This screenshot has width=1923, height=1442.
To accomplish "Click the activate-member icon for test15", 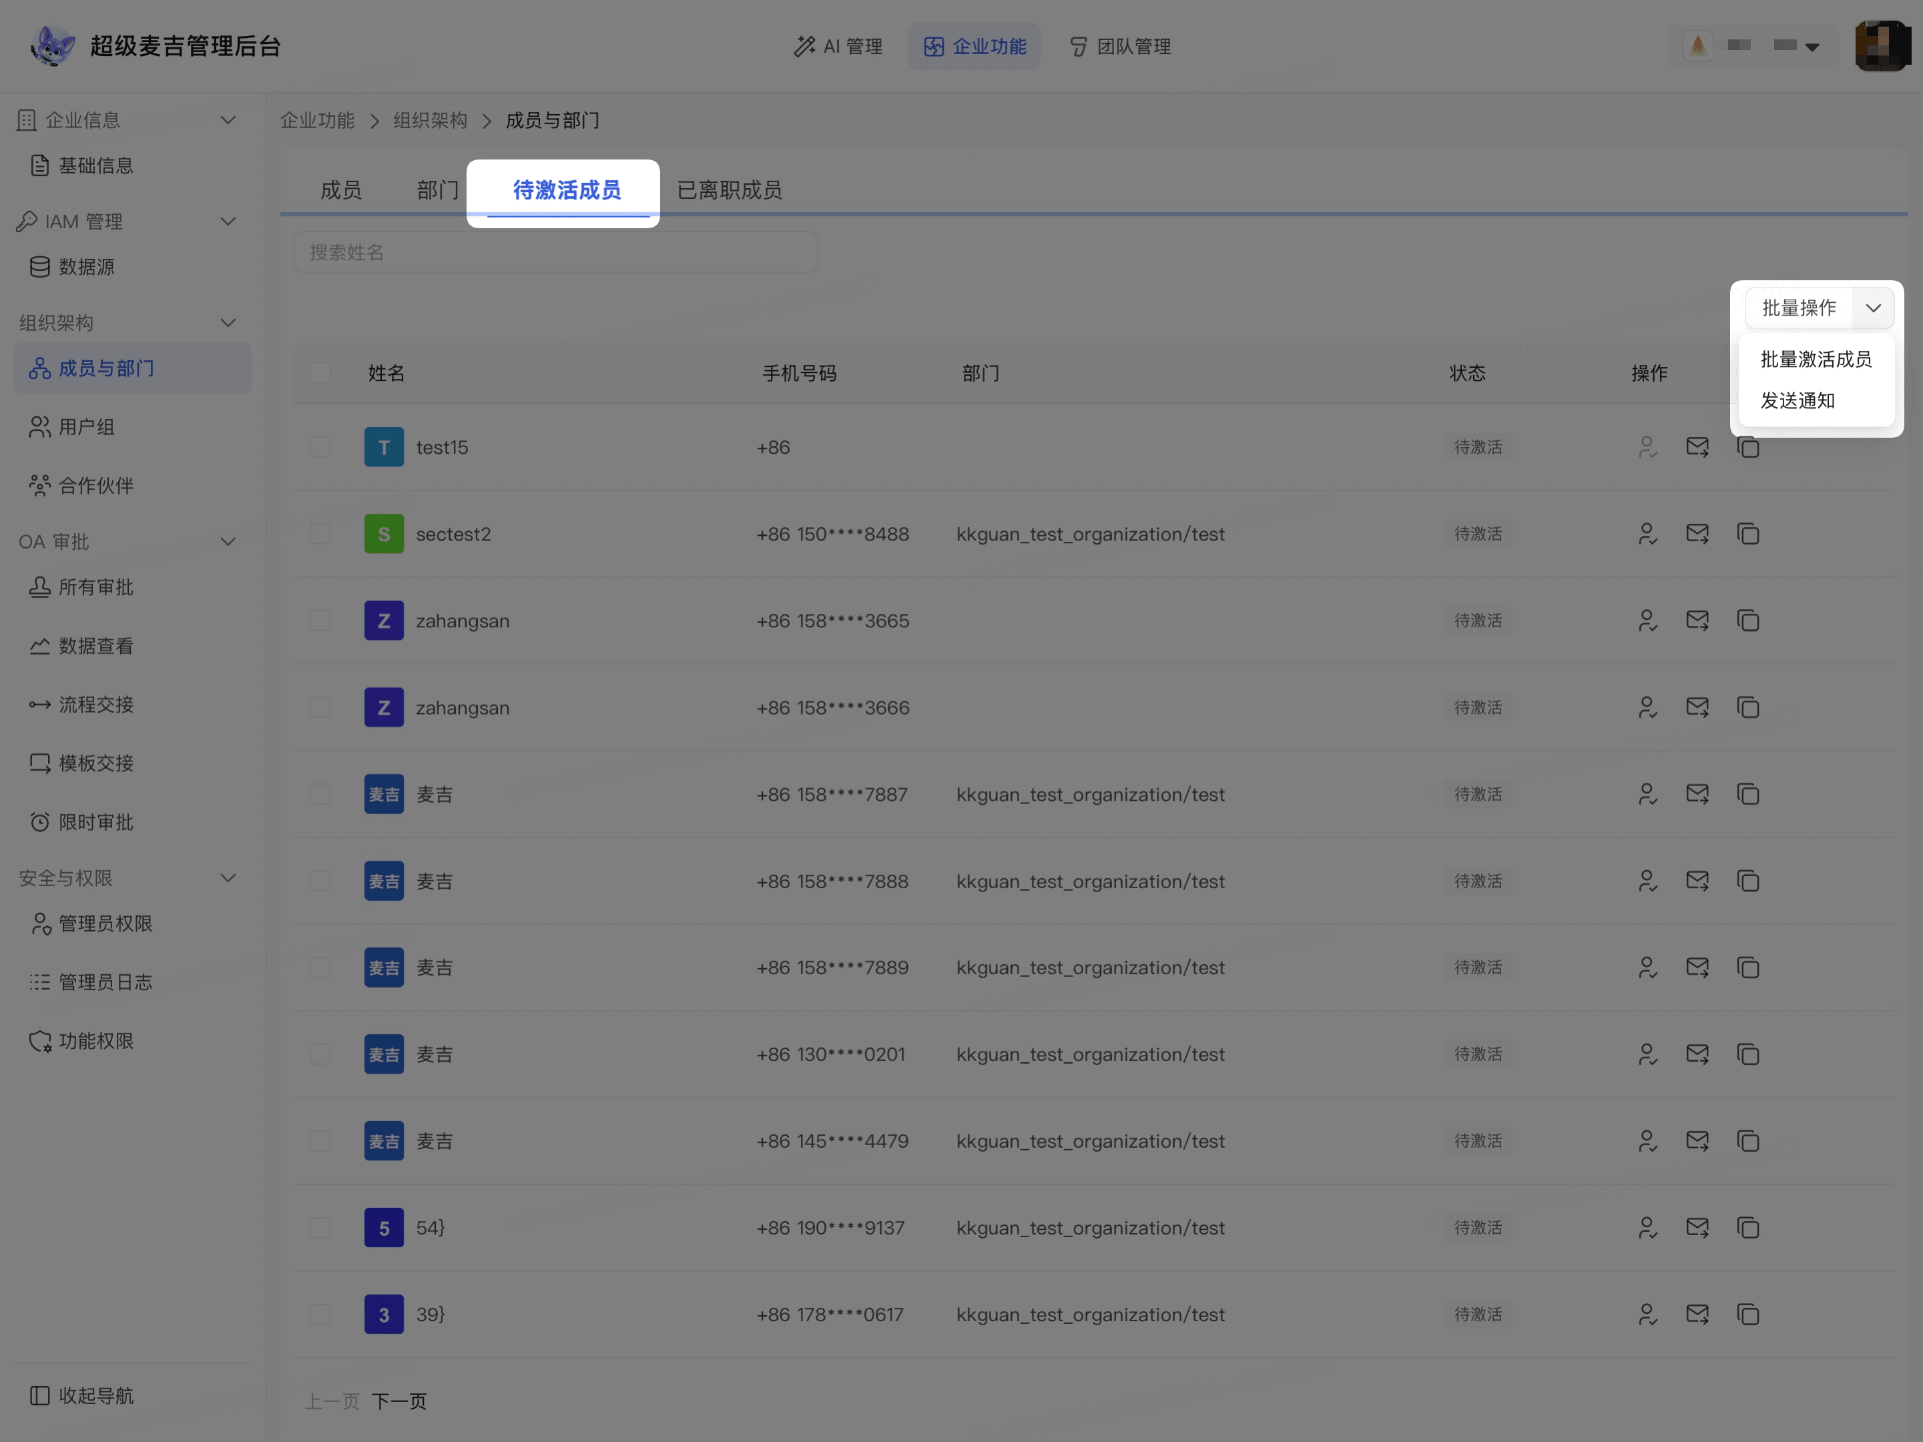I will coord(1647,448).
